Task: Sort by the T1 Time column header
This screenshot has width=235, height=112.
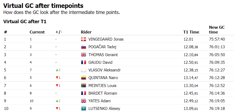Action: (x=191, y=32)
